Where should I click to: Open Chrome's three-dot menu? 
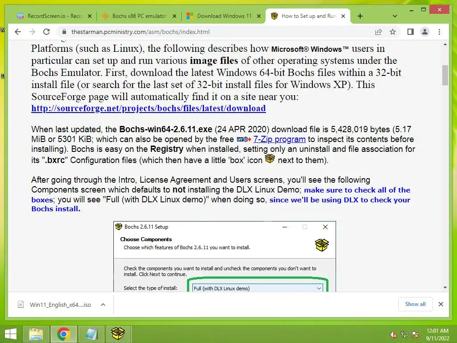(439, 32)
